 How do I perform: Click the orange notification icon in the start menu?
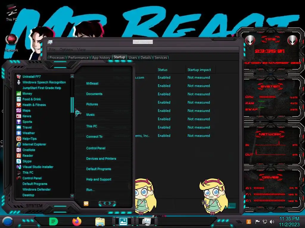click(x=86, y=203)
